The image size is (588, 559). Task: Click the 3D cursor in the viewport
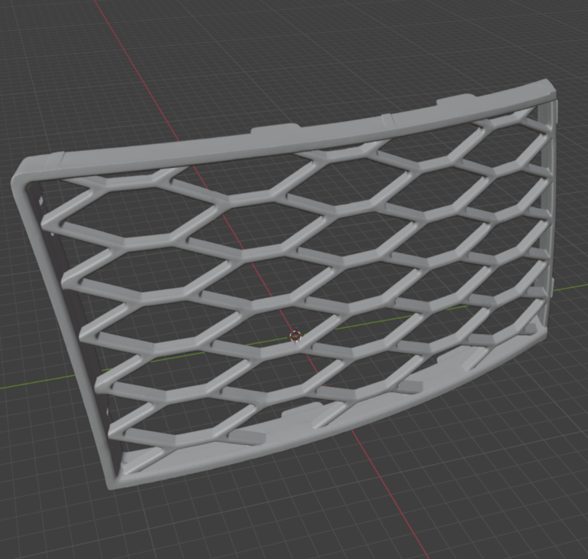296,336
